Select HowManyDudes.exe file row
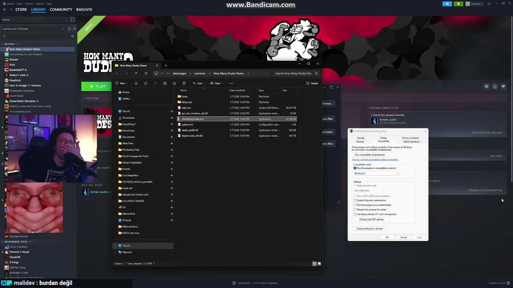Screen dimensions: 513x288 [x=237, y=119]
